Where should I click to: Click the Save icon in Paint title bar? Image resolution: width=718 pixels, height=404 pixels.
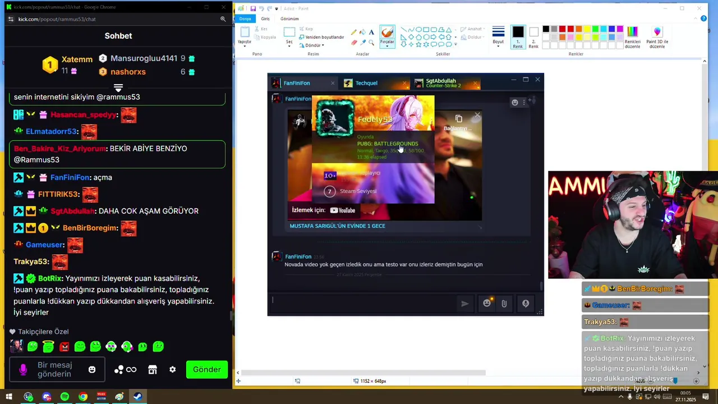(x=253, y=8)
